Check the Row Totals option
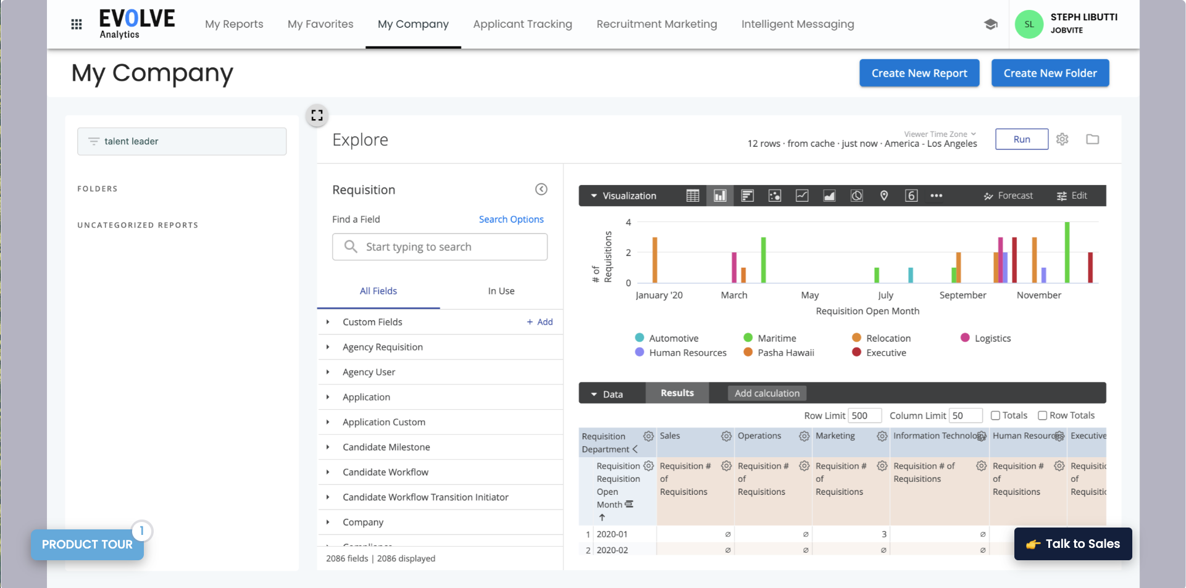Image resolution: width=1186 pixels, height=588 pixels. pyautogui.click(x=1042, y=415)
